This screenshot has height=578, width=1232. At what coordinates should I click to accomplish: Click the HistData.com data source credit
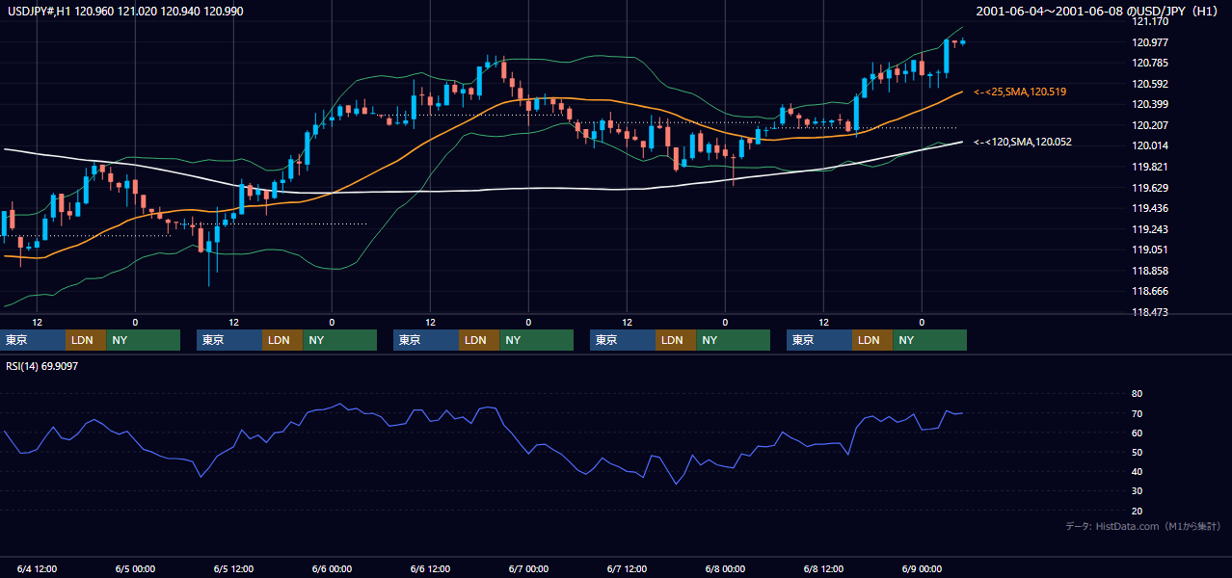1144,526
